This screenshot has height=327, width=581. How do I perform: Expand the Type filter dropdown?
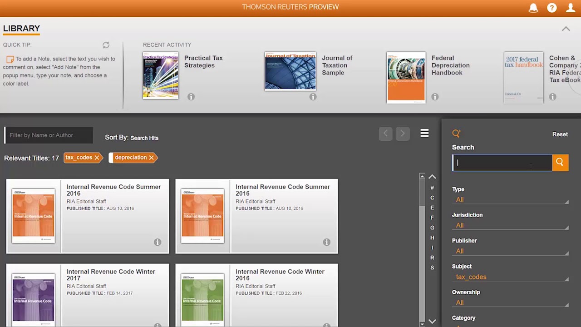510,200
